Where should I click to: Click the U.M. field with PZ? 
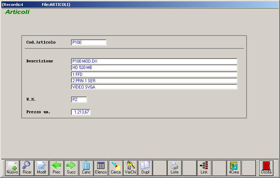(x=79, y=100)
